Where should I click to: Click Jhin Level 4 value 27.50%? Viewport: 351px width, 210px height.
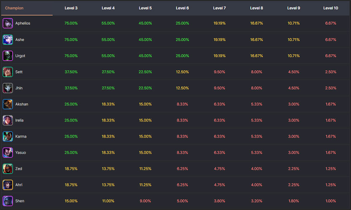click(x=108, y=88)
